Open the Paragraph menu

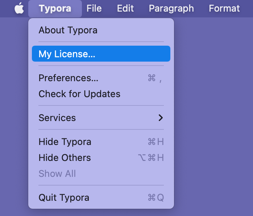tap(171, 8)
